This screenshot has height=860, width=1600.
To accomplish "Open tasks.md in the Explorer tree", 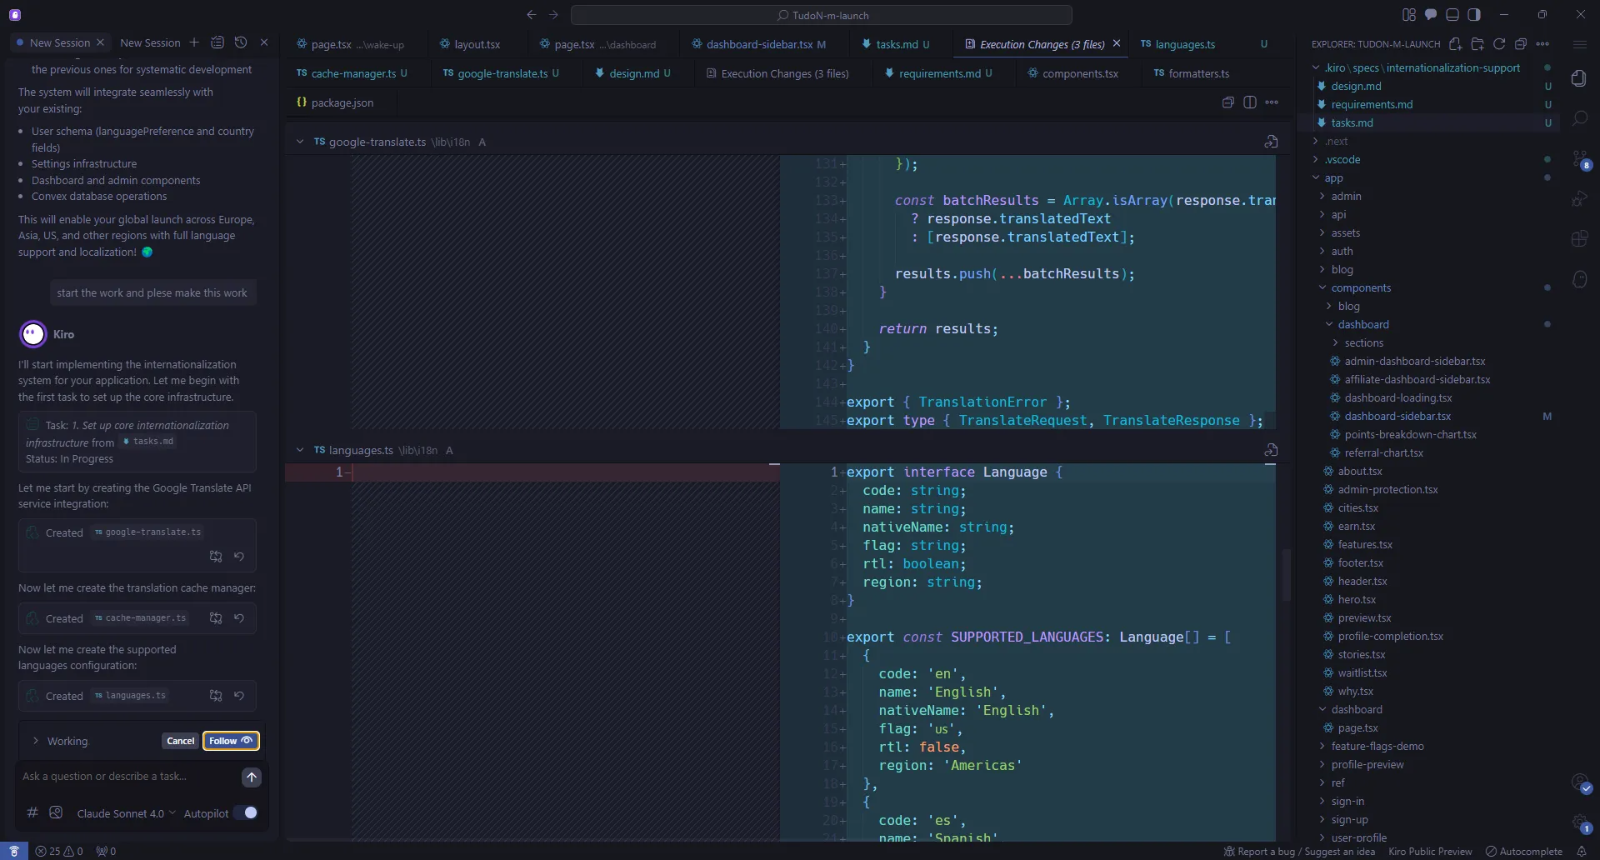I will pyautogui.click(x=1352, y=122).
